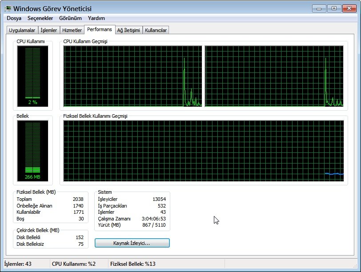The height and width of the screenshot is (272, 361).
Task: Click the Toplam value 2038
Action: pyautogui.click(x=78, y=199)
